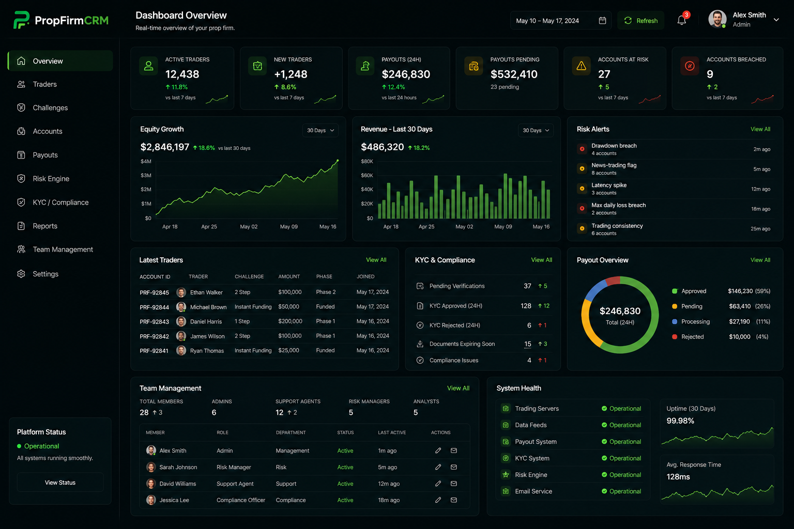Image resolution: width=794 pixels, height=529 pixels.
Task: Click the 128ms response time value
Action: (x=678, y=477)
